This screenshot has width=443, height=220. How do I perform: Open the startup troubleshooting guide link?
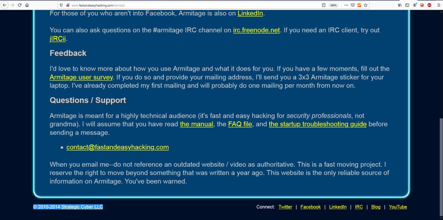pos(318,124)
